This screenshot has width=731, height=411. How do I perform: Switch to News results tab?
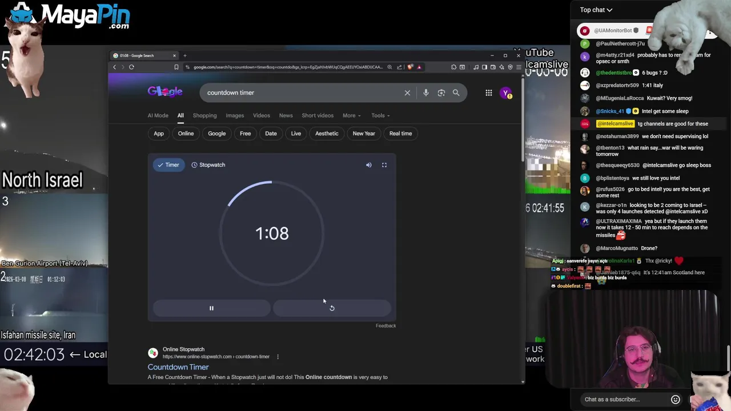(x=286, y=115)
